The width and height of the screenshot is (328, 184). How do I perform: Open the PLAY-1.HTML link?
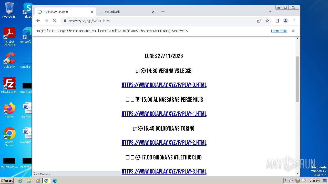[x=164, y=114]
